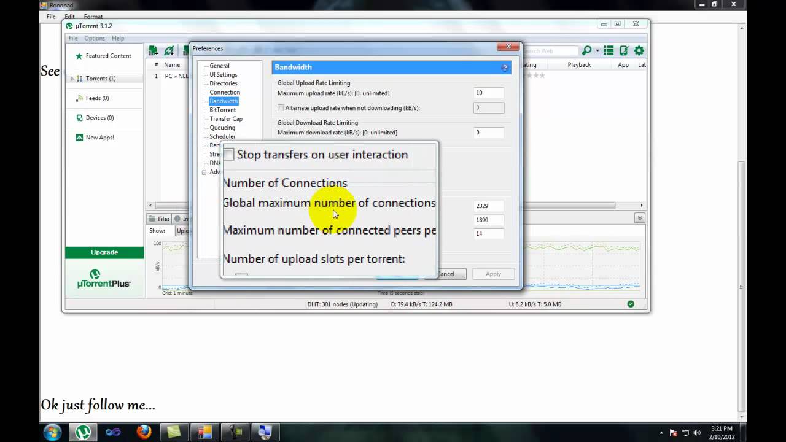
Task: Click the network icon in system tray
Action: point(685,432)
